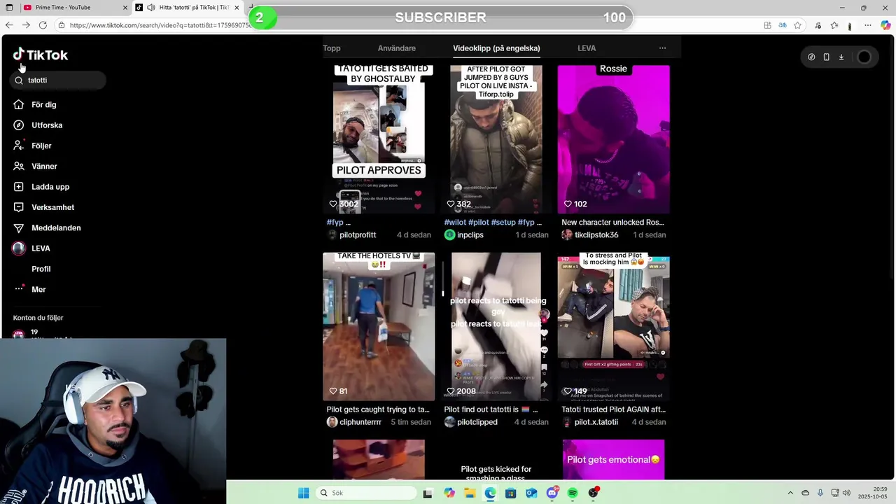Open the Verksamhet activity panel
896x504 pixels.
[43, 207]
